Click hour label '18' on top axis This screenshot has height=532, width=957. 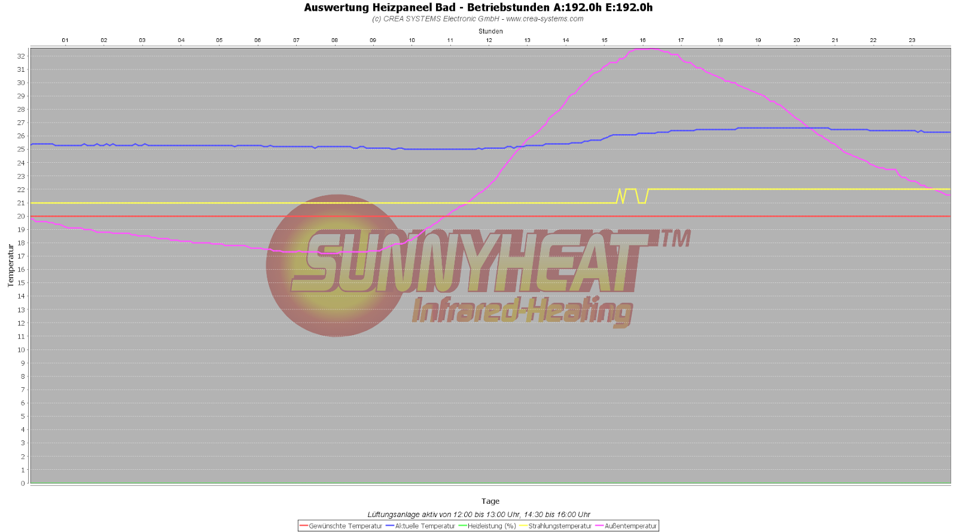point(720,40)
